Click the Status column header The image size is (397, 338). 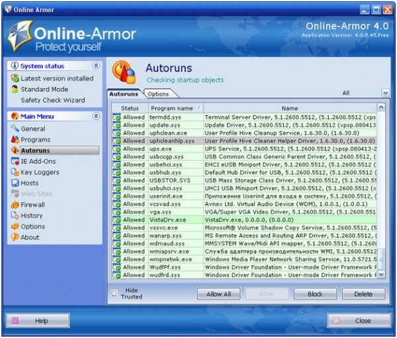tap(130, 108)
